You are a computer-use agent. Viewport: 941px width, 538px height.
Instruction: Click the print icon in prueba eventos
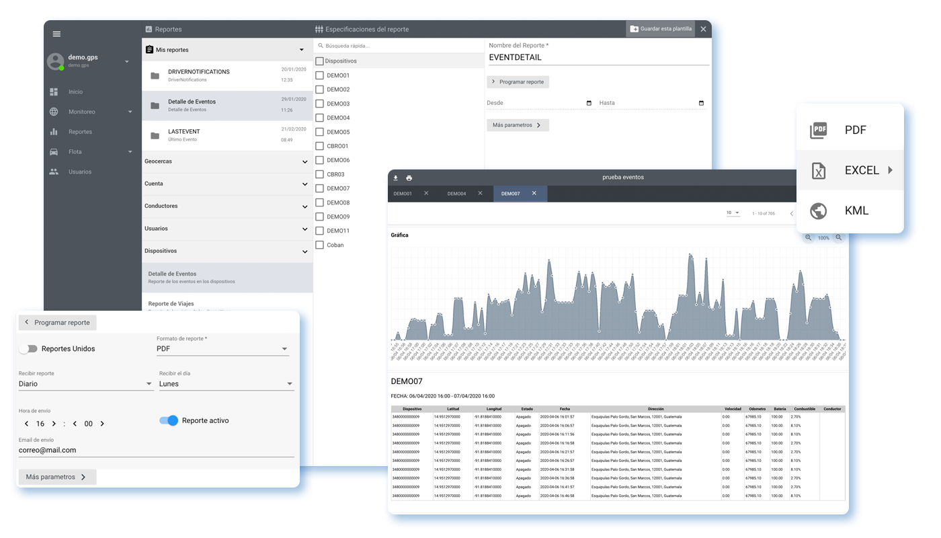point(409,178)
